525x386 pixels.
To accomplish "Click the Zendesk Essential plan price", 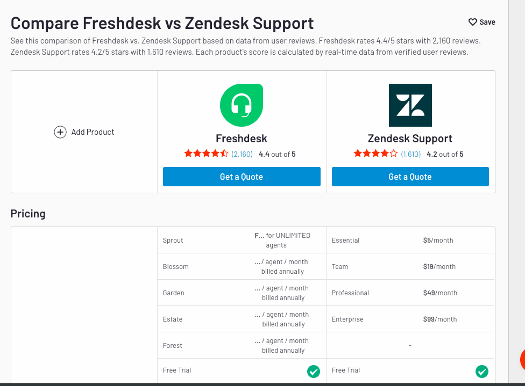I will [x=438, y=241].
